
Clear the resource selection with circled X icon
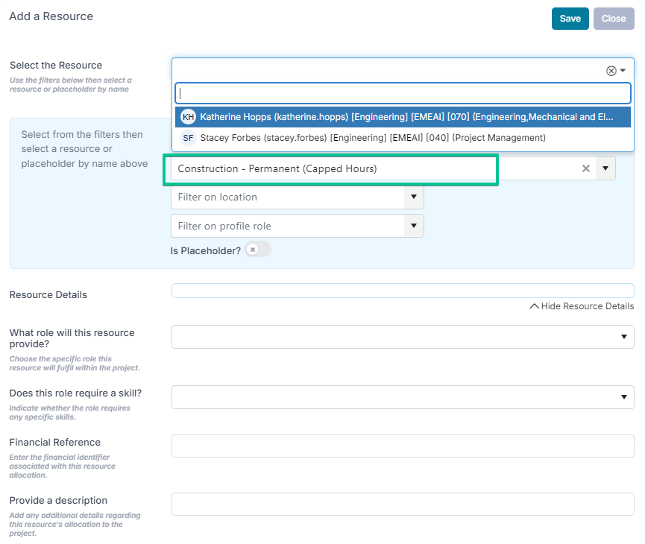pos(611,71)
